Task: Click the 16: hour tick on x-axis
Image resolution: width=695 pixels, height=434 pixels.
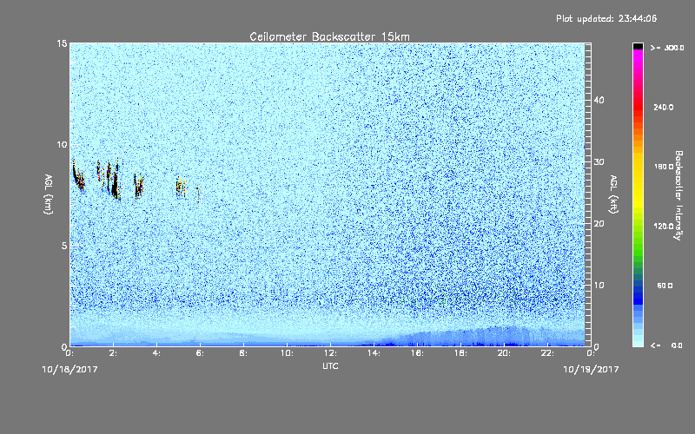Action: tap(417, 353)
